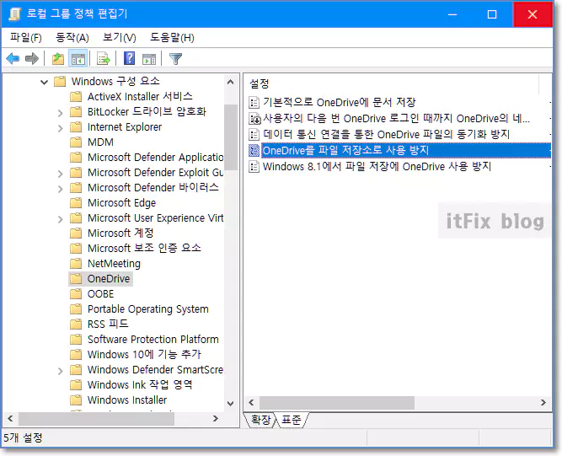Image resolution: width=562 pixels, height=456 pixels.
Task: Click tree pane scroll up arrow
Action: coord(231,82)
